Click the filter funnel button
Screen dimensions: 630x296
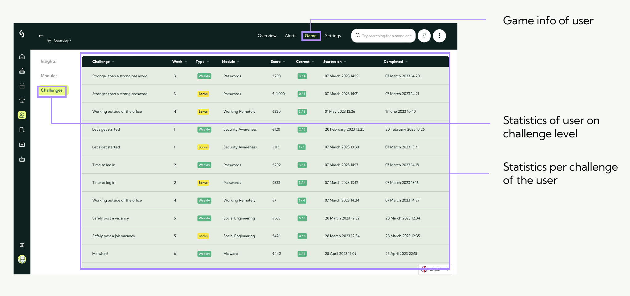tap(424, 36)
